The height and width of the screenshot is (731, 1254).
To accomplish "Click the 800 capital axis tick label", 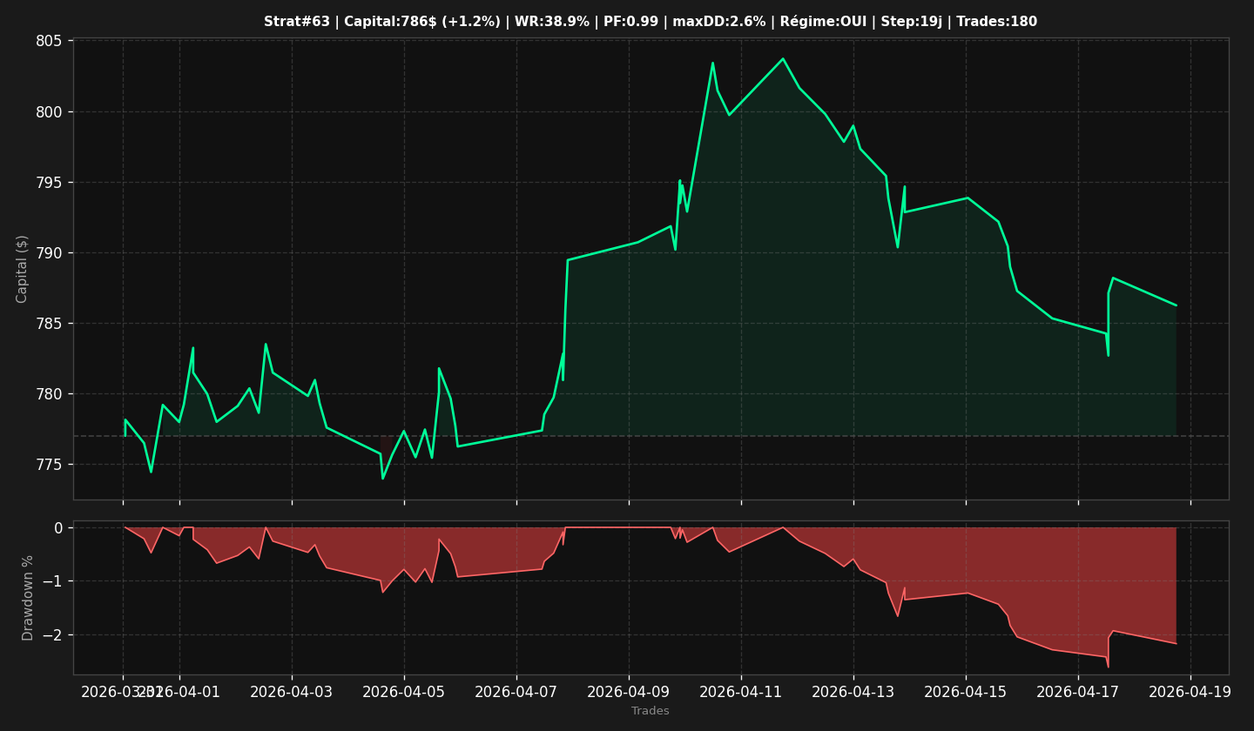I will tap(49, 112).
